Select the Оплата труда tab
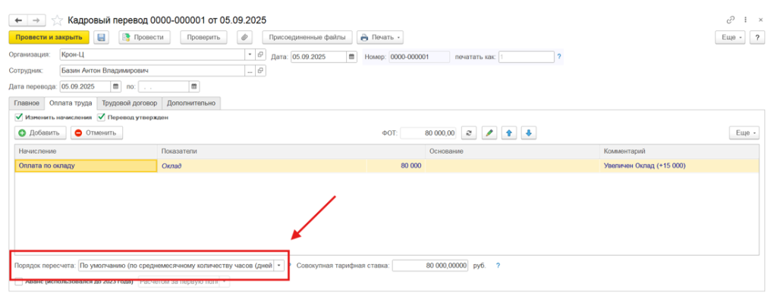 coord(71,104)
